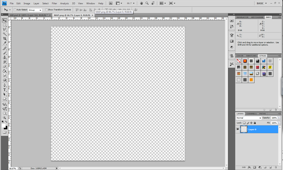Launch Bridge from the top bar

click(x=111, y=3)
